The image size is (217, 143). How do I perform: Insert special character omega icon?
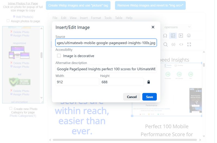coord(165,36)
